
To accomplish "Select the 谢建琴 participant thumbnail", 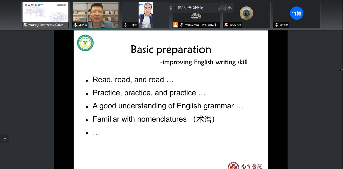I will click(x=45, y=12).
